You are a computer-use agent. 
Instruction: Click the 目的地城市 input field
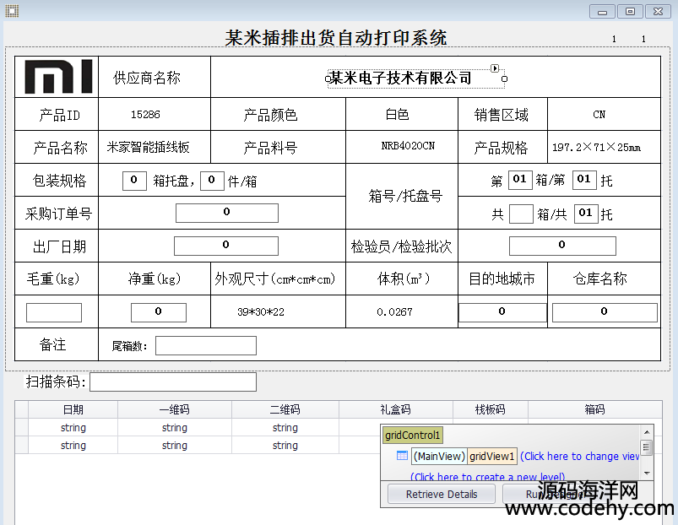[502, 312]
